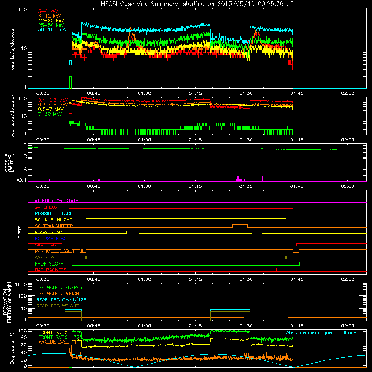
Task: Click the 01:00 time tick under keV panel
Action: tap(144, 93)
